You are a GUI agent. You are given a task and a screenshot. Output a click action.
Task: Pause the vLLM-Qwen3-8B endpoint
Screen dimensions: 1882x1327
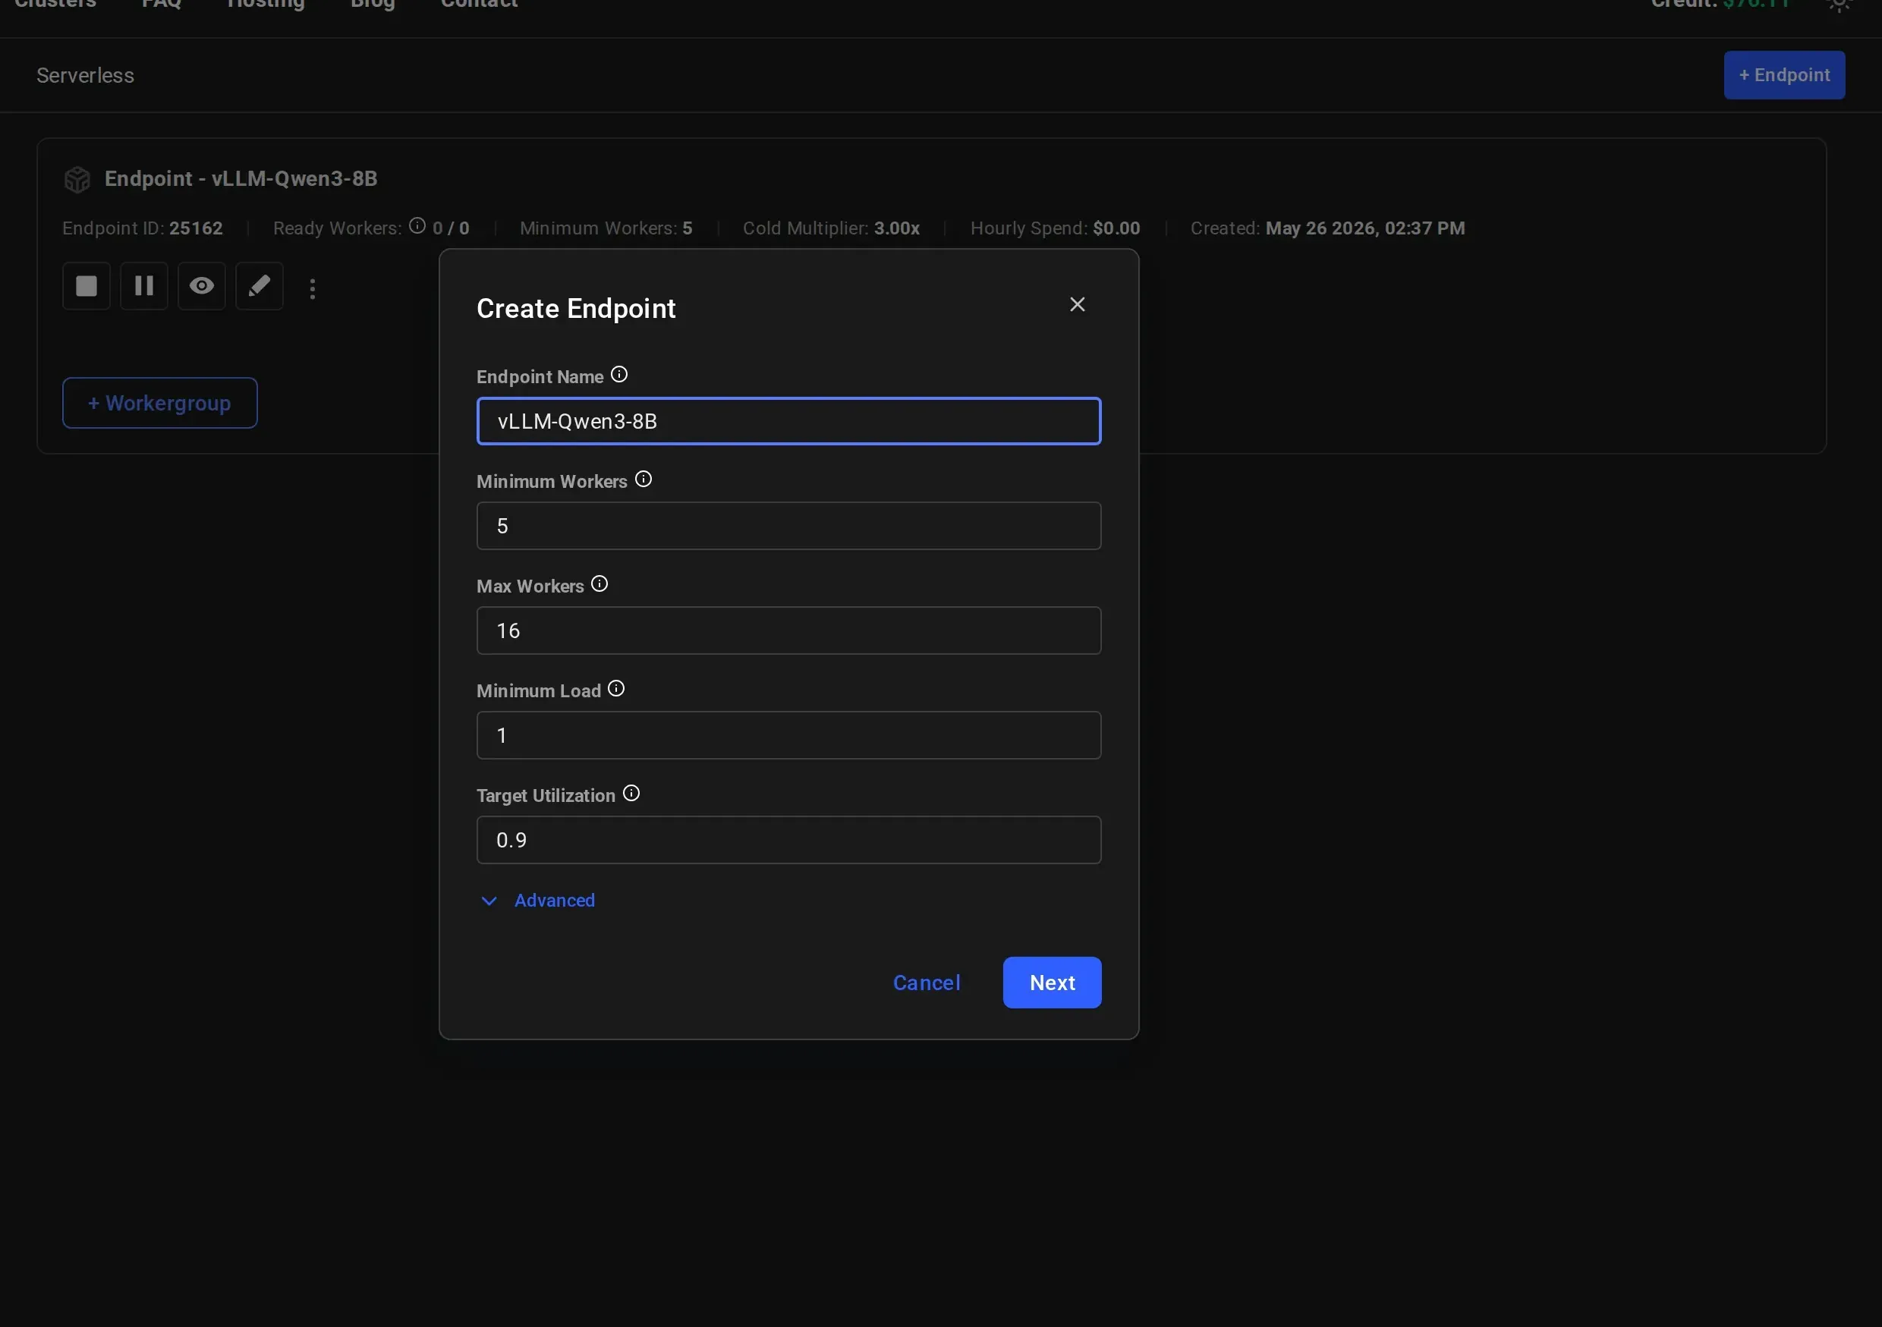(x=144, y=286)
